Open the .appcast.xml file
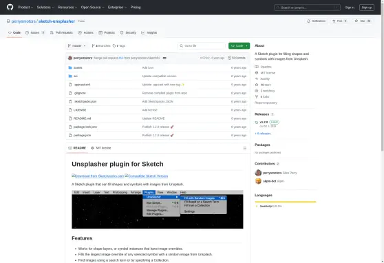The width and height of the screenshot is (384, 263). pyautogui.click(x=82, y=85)
